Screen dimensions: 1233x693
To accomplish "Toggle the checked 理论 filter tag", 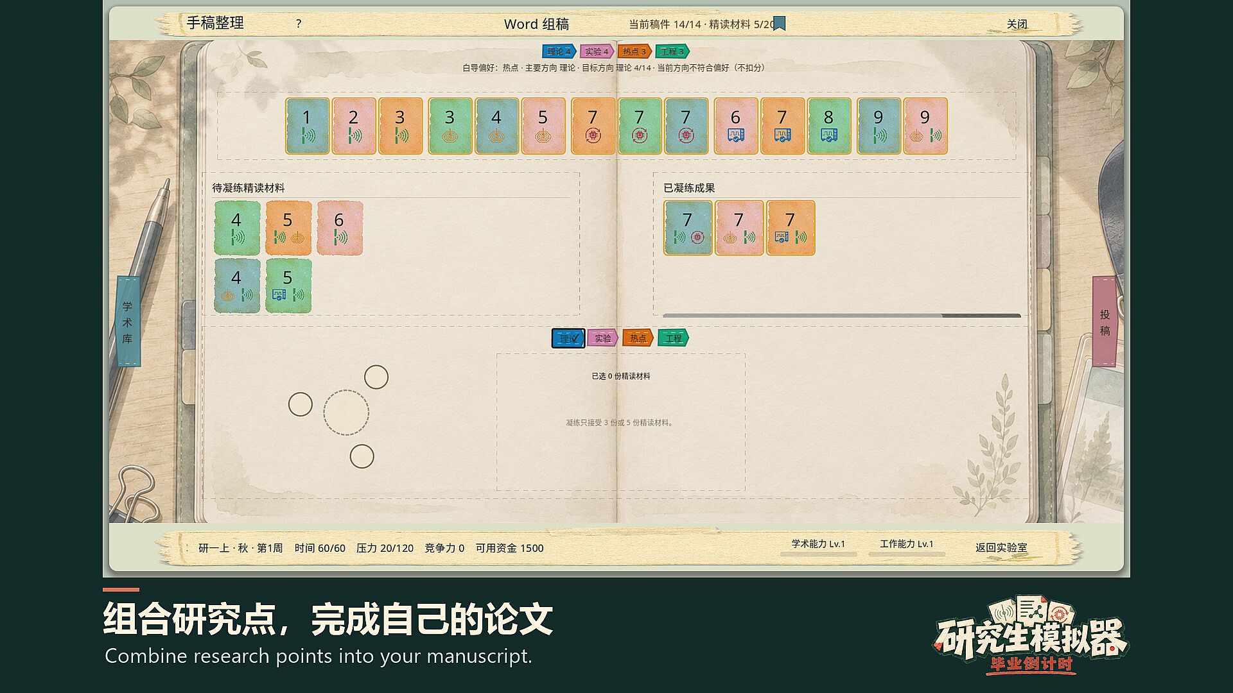I will [x=568, y=338].
